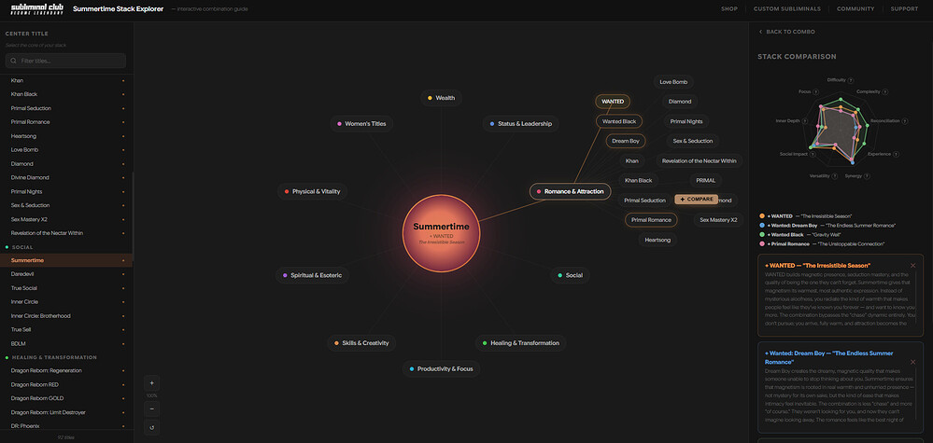Click the help icon next to Difficulty
The height and width of the screenshot is (443, 933).
[852, 80]
